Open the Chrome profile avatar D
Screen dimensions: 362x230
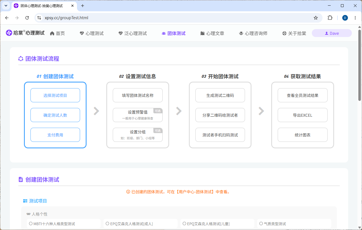pyautogui.click(x=345, y=18)
